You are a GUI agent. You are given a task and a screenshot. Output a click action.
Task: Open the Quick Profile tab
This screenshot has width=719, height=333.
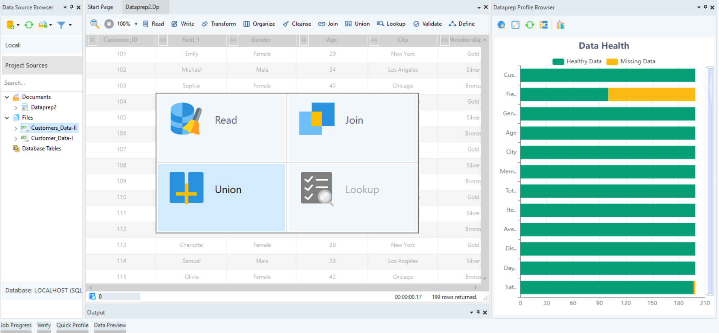coord(72,325)
